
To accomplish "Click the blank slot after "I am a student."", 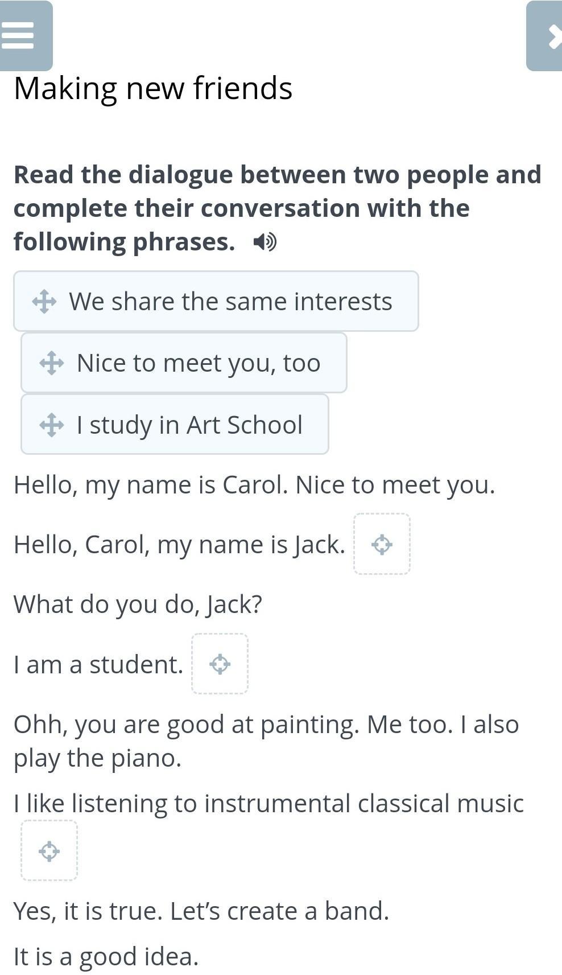I will (220, 664).
